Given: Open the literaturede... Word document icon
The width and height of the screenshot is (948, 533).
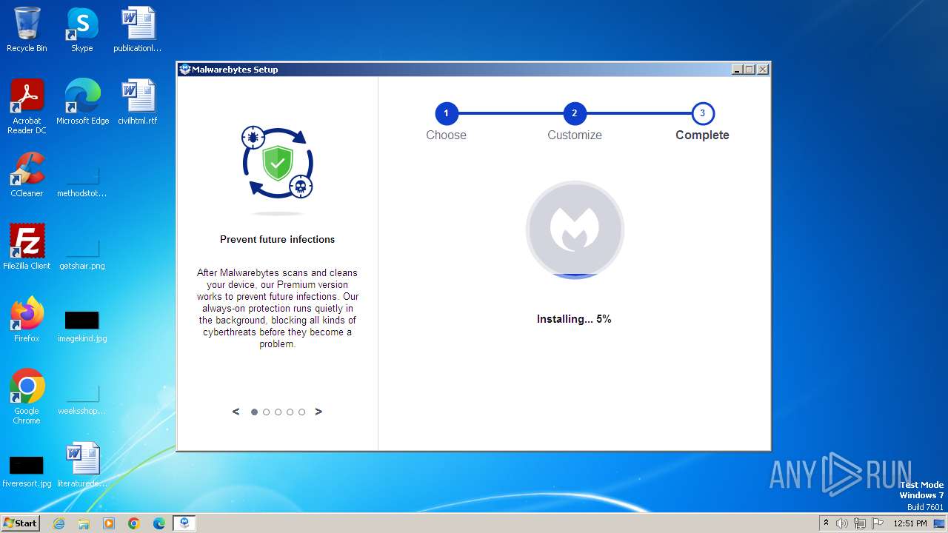Looking at the screenshot, I should (x=81, y=464).
